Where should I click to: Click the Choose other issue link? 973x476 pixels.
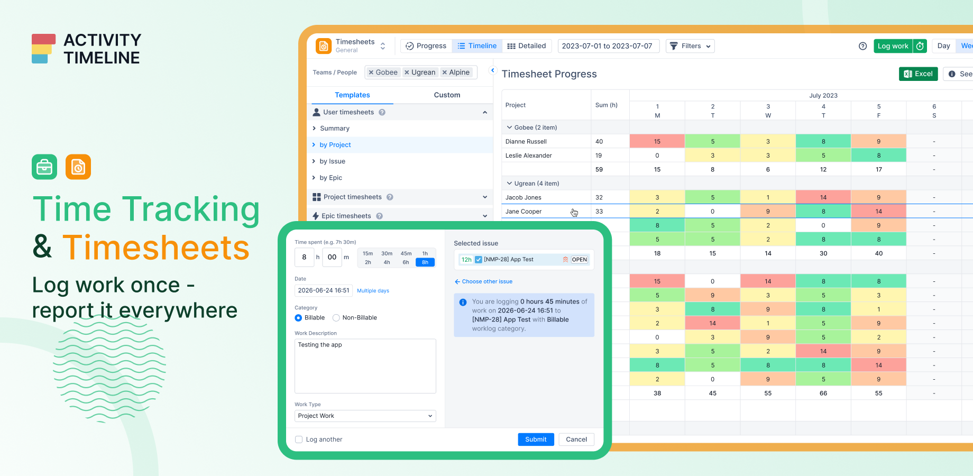point(483,282)
